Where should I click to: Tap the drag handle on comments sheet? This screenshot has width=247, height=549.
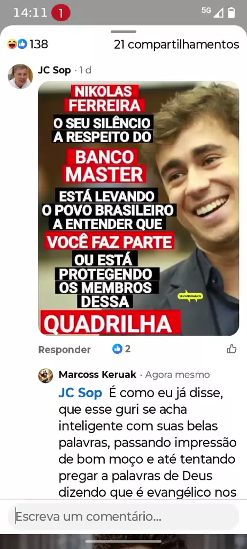(124, 32)
